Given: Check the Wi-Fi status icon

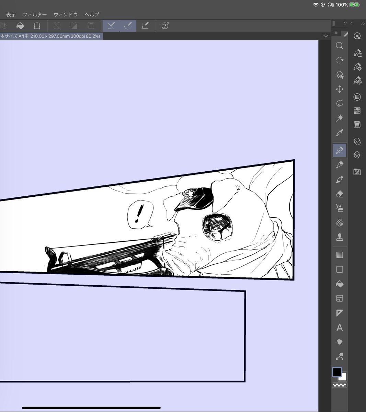Looking at the screenshot, I should coord(316,5).
